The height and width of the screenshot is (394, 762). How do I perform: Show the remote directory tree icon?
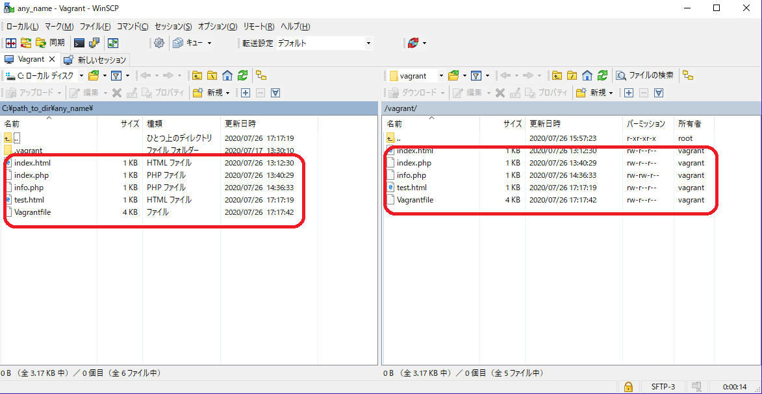coord(688,75)
